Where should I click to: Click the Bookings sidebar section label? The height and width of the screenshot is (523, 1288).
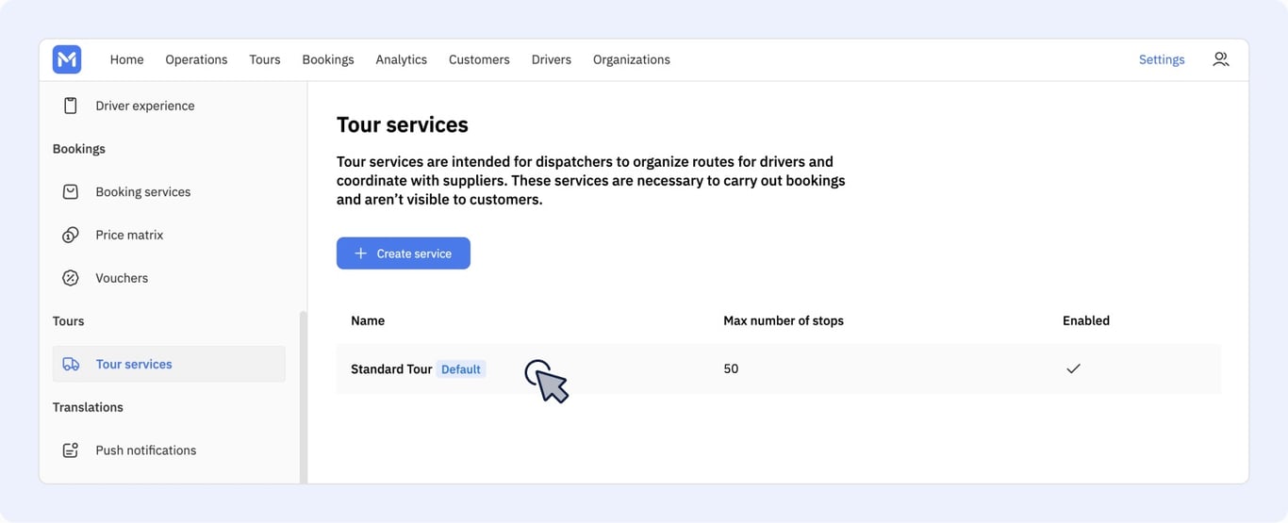click(79, 149)
